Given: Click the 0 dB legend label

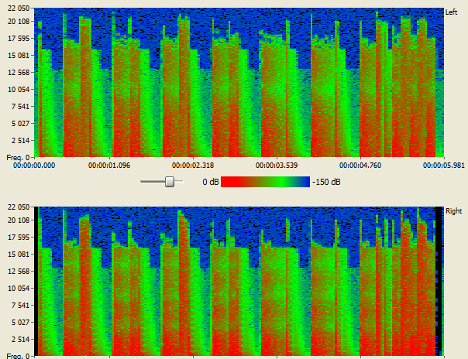Looking at the screenshot, I should 210,182.
